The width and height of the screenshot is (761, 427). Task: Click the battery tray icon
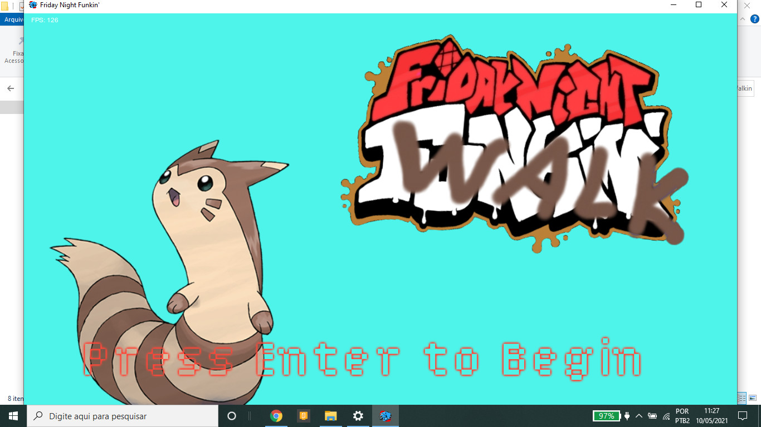tap(652, 416)
